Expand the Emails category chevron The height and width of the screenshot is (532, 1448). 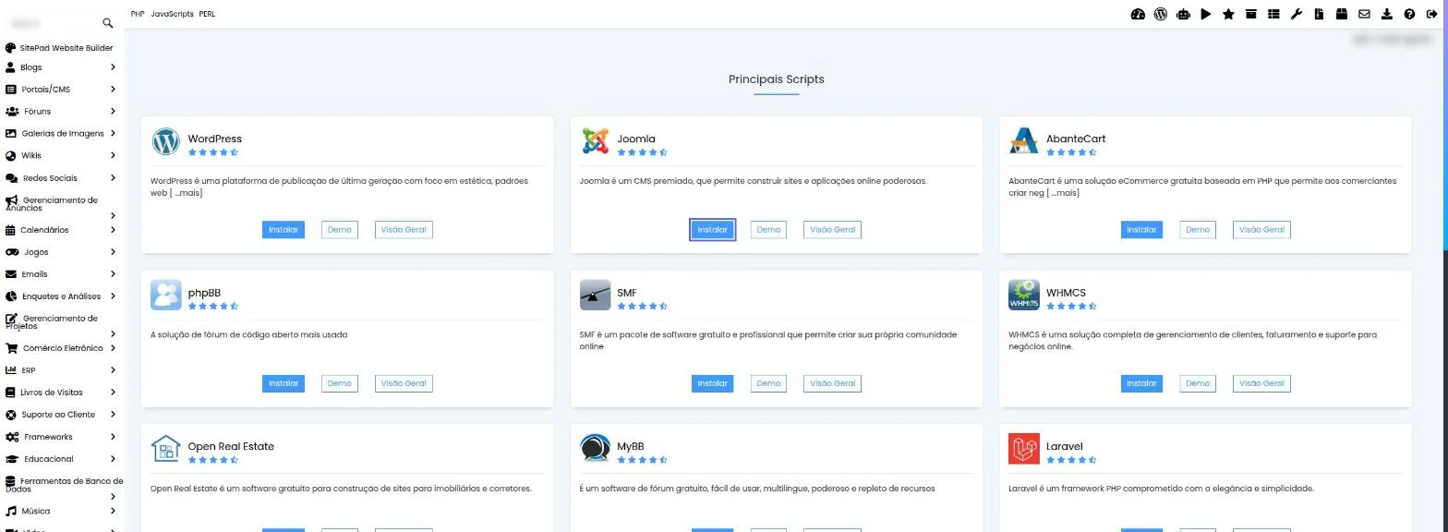click(x=113, y=273)
